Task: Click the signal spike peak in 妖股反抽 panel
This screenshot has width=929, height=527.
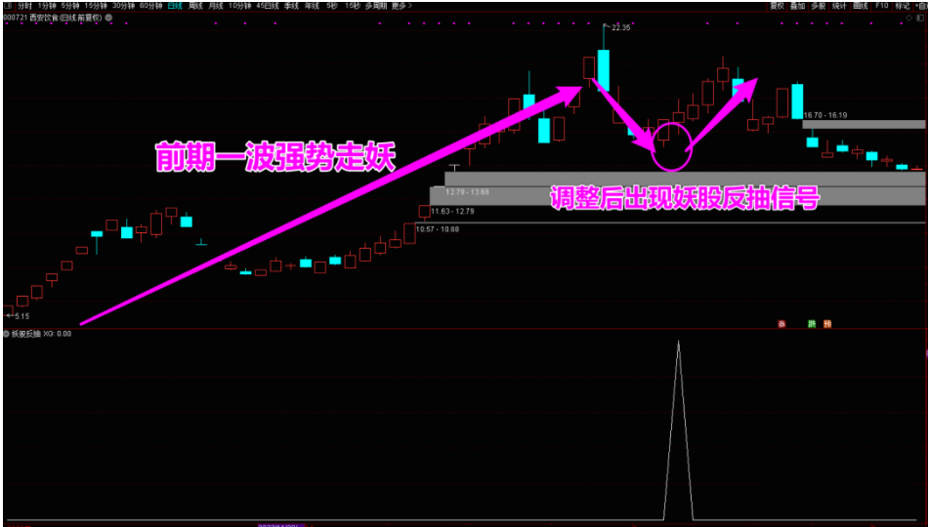Action: pyautogui.click(x=678, y=343)
